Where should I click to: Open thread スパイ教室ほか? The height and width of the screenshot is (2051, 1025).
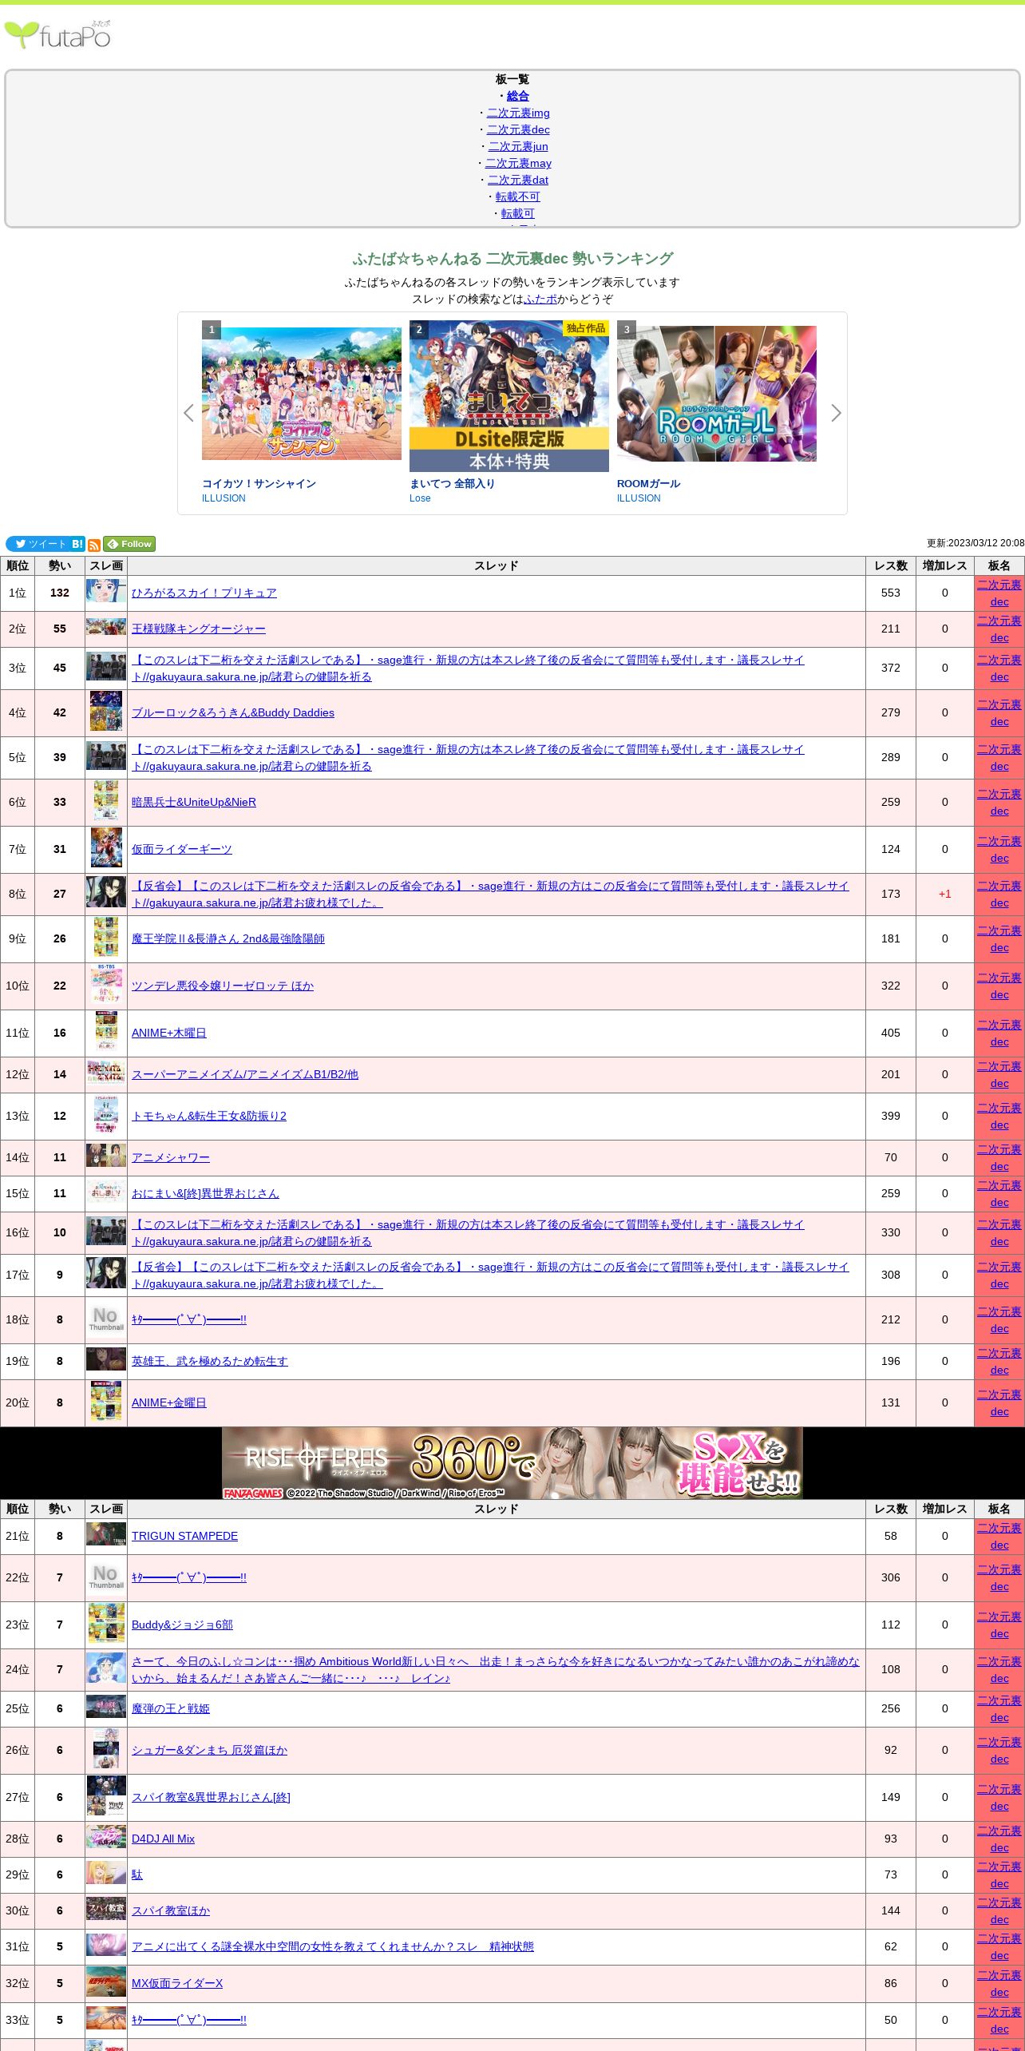tap(171, 1910)
